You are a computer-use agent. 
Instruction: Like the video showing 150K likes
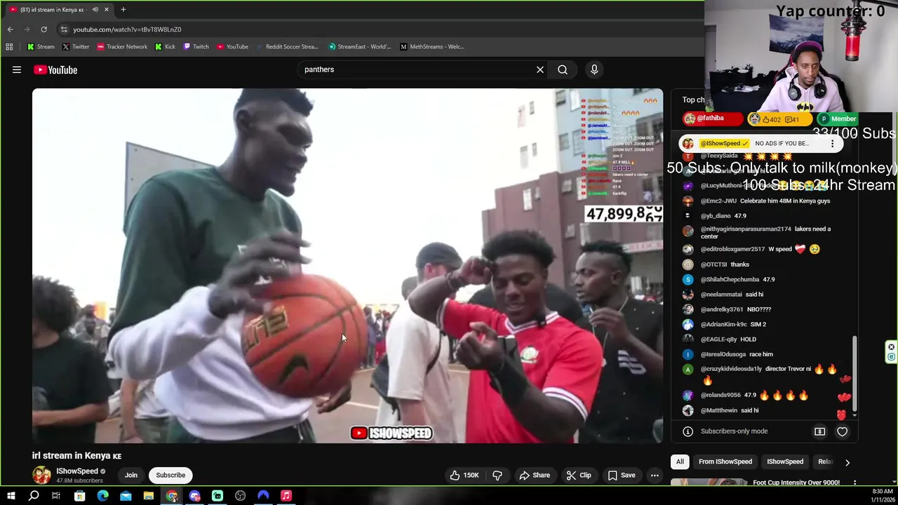coord(464,475)
